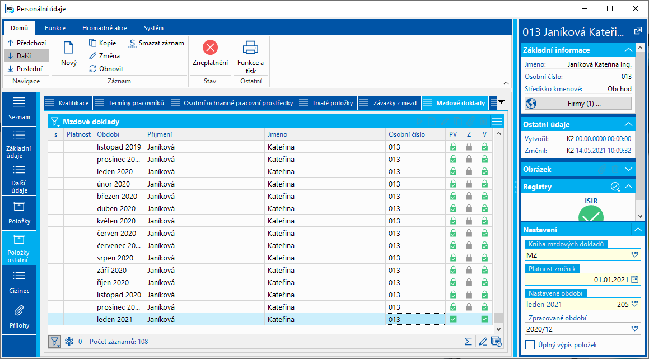Click the Nový new record icon
Viewport: 649px width, 359px height.
[68, 49]
